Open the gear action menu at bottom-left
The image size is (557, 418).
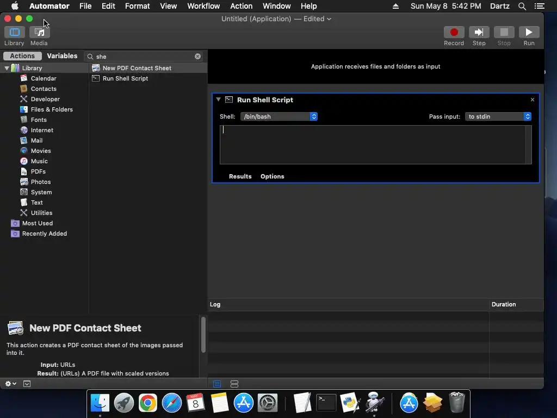click(11, 384)
